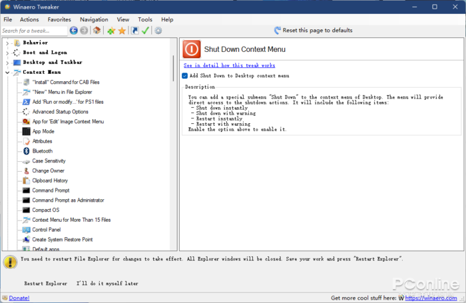This screenshot has width=466, height=303.
Task: Click the add to favorites star-plus icon
Action: pos(111,31)
